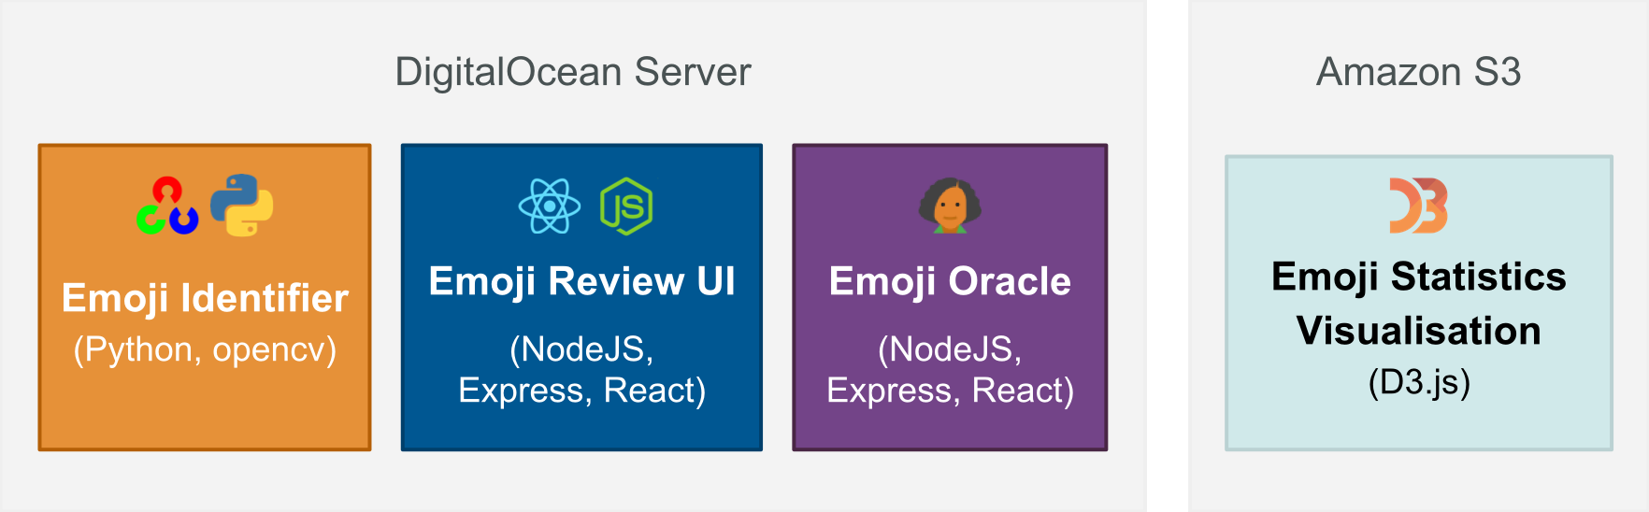Screen dimensions: 1649x512
Task: Click the Emoji Statistics Visualisation title
Action: [1418, 304]
